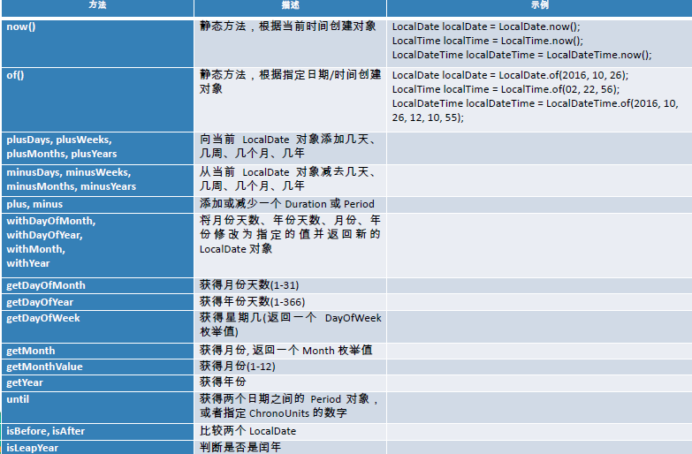Click the isLeapYear method cell
The height and width of the screenshot is (454, 692).
tap(97, 448)
